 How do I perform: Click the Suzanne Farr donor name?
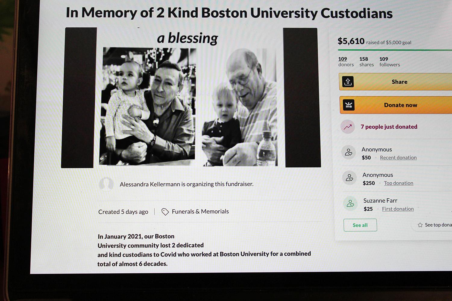coord(380,200)
